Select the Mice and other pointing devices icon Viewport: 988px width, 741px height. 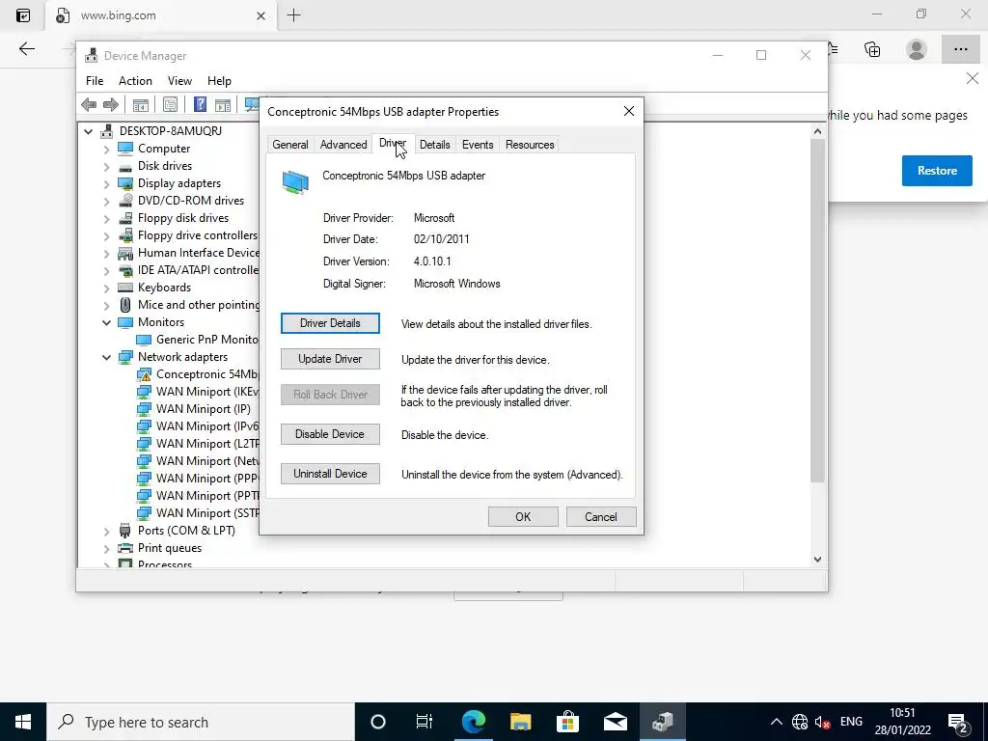pyautogui.click(x=125, y=305)
